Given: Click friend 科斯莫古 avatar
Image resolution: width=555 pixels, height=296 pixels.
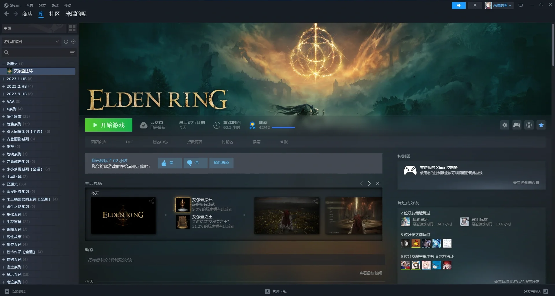Looking at the screenshot, I should click(406, 222).
